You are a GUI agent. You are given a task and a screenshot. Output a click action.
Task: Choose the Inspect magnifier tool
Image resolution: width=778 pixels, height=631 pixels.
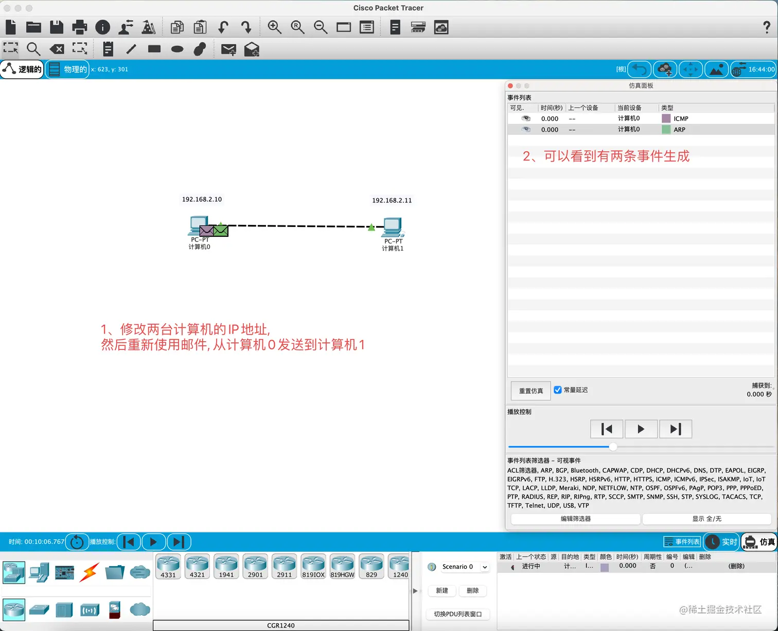pos(33,49)
